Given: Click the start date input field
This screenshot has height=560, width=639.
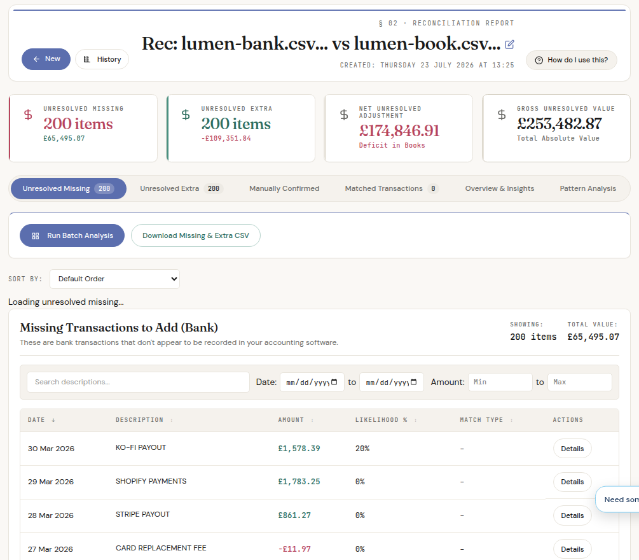Looking at the screenshot, I should point(312,382).
